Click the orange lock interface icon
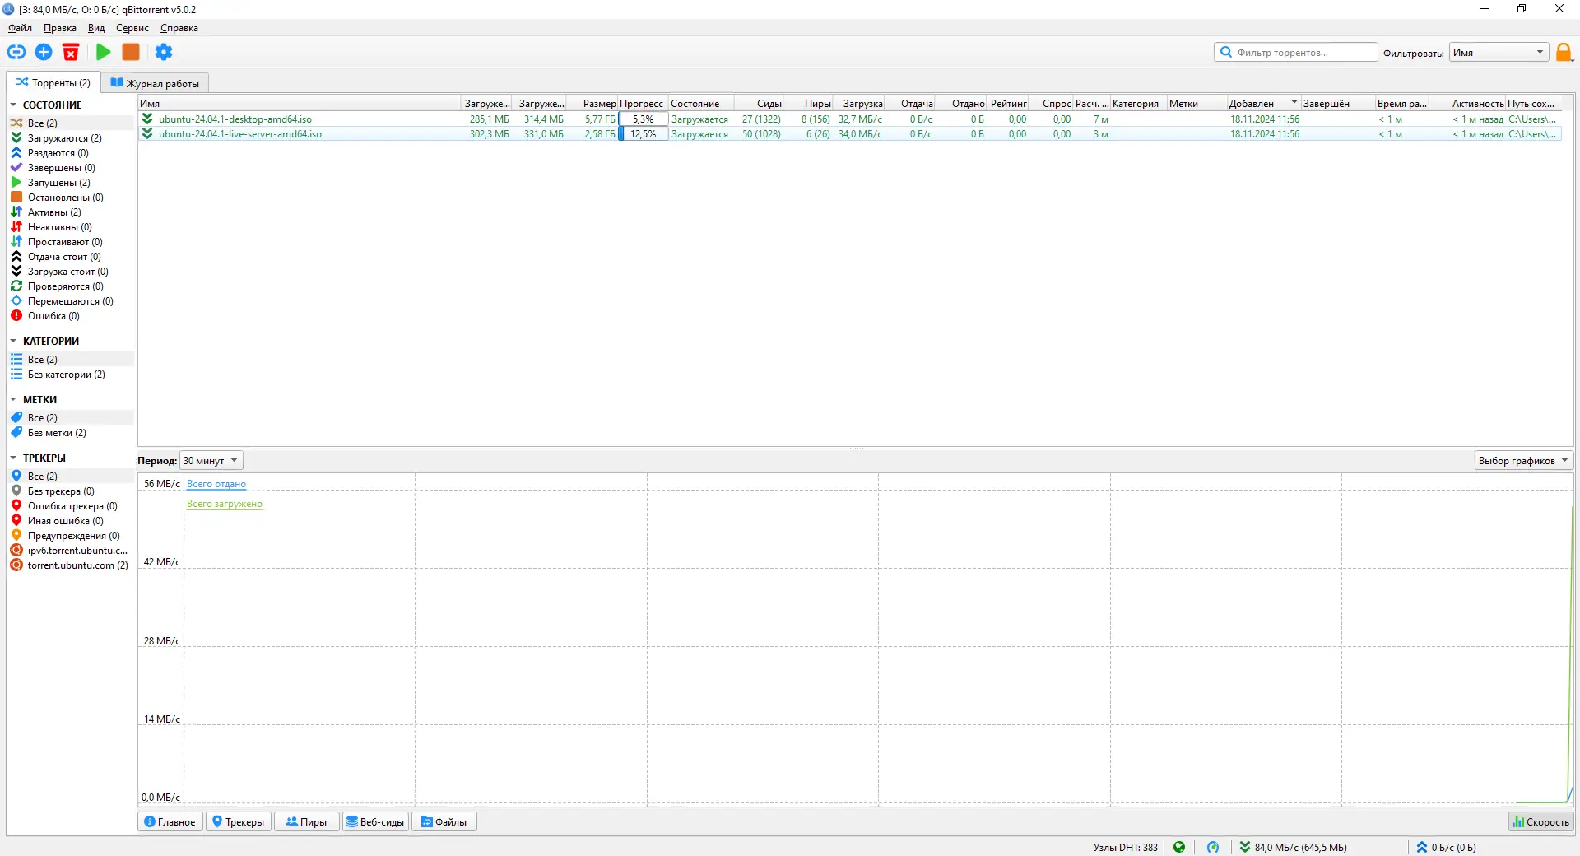This screenshot has width=1580, height=856. (1564, 53)
